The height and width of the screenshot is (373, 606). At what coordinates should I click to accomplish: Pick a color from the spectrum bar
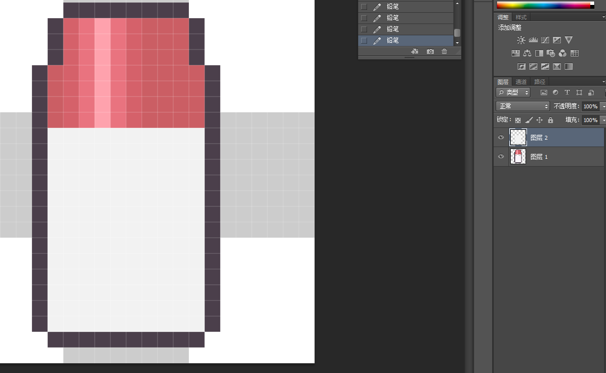coord(543,5)
